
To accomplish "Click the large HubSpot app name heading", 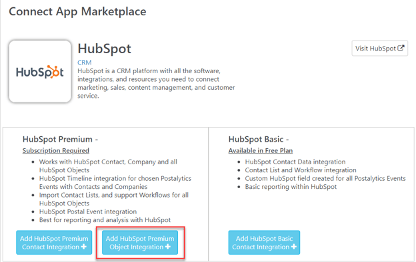I will (104, 49).
